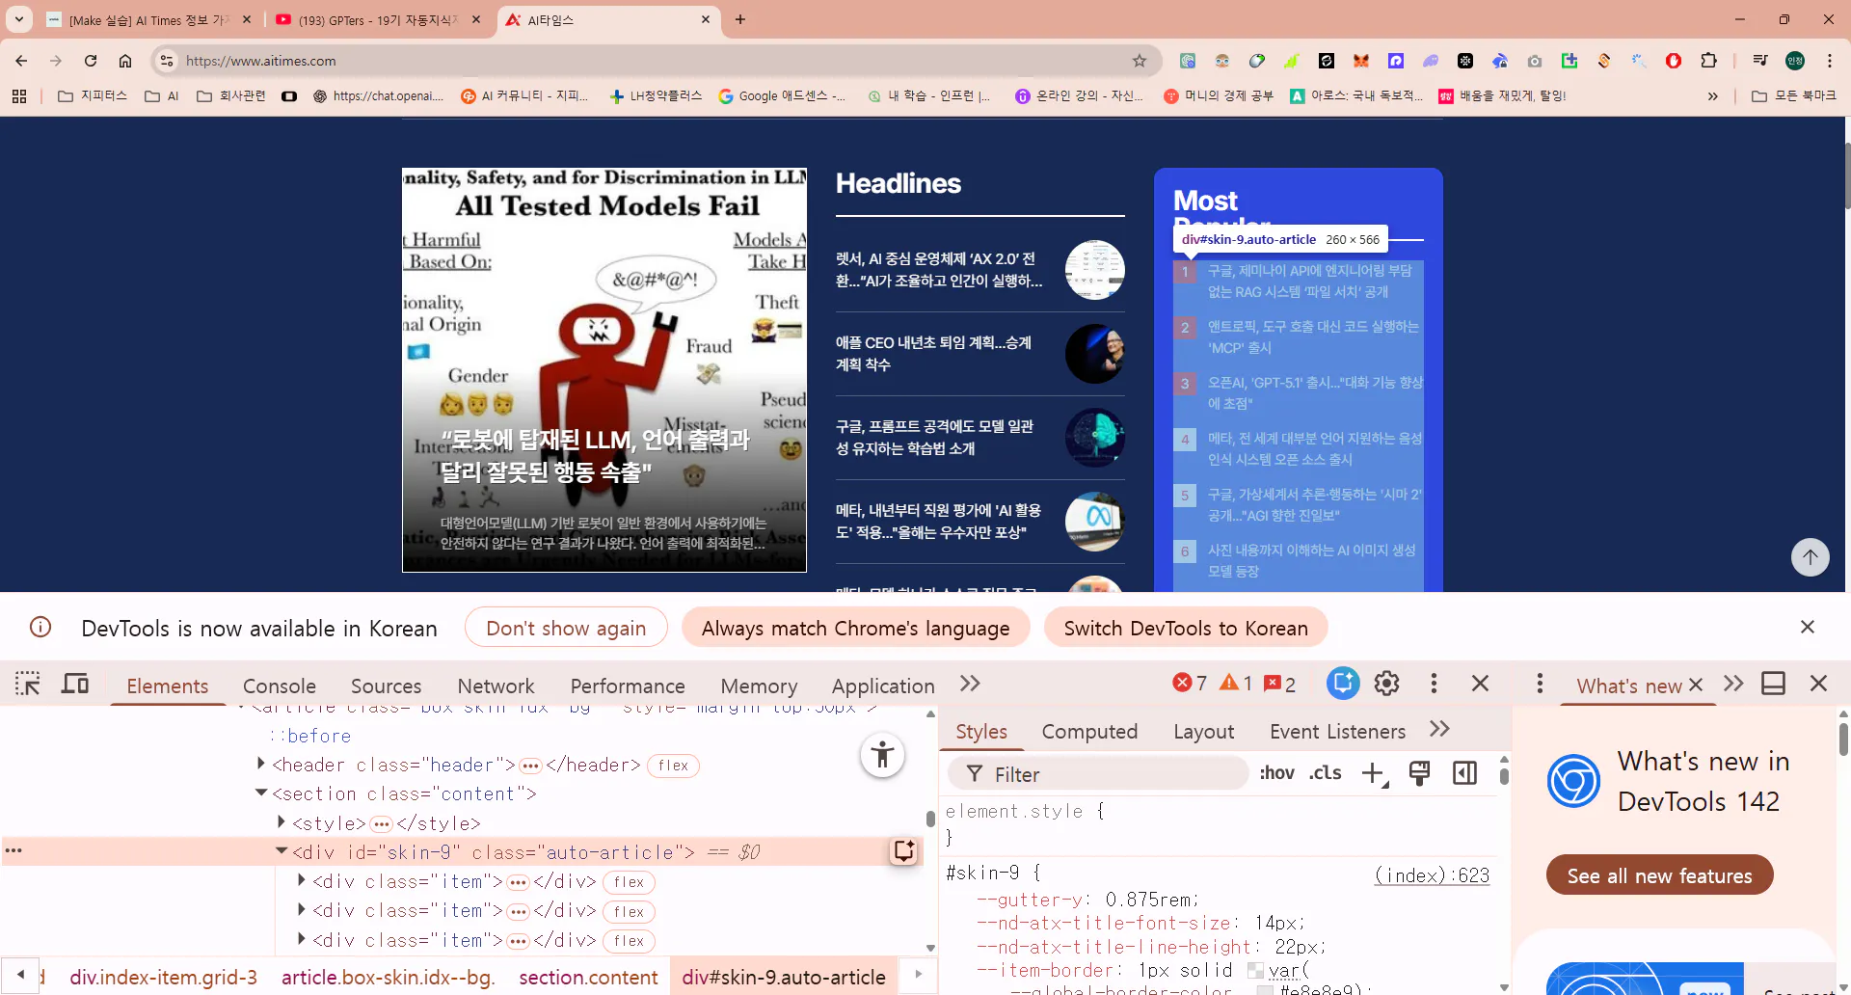Open the Chrome tab search dropdown
The image size is (1851, 995).
pos(19,19)
